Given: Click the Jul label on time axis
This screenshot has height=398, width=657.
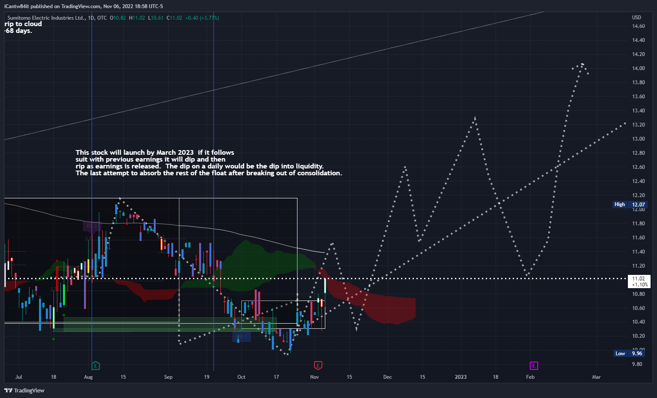Looking at the screenshot, I should tap(18, 377).
